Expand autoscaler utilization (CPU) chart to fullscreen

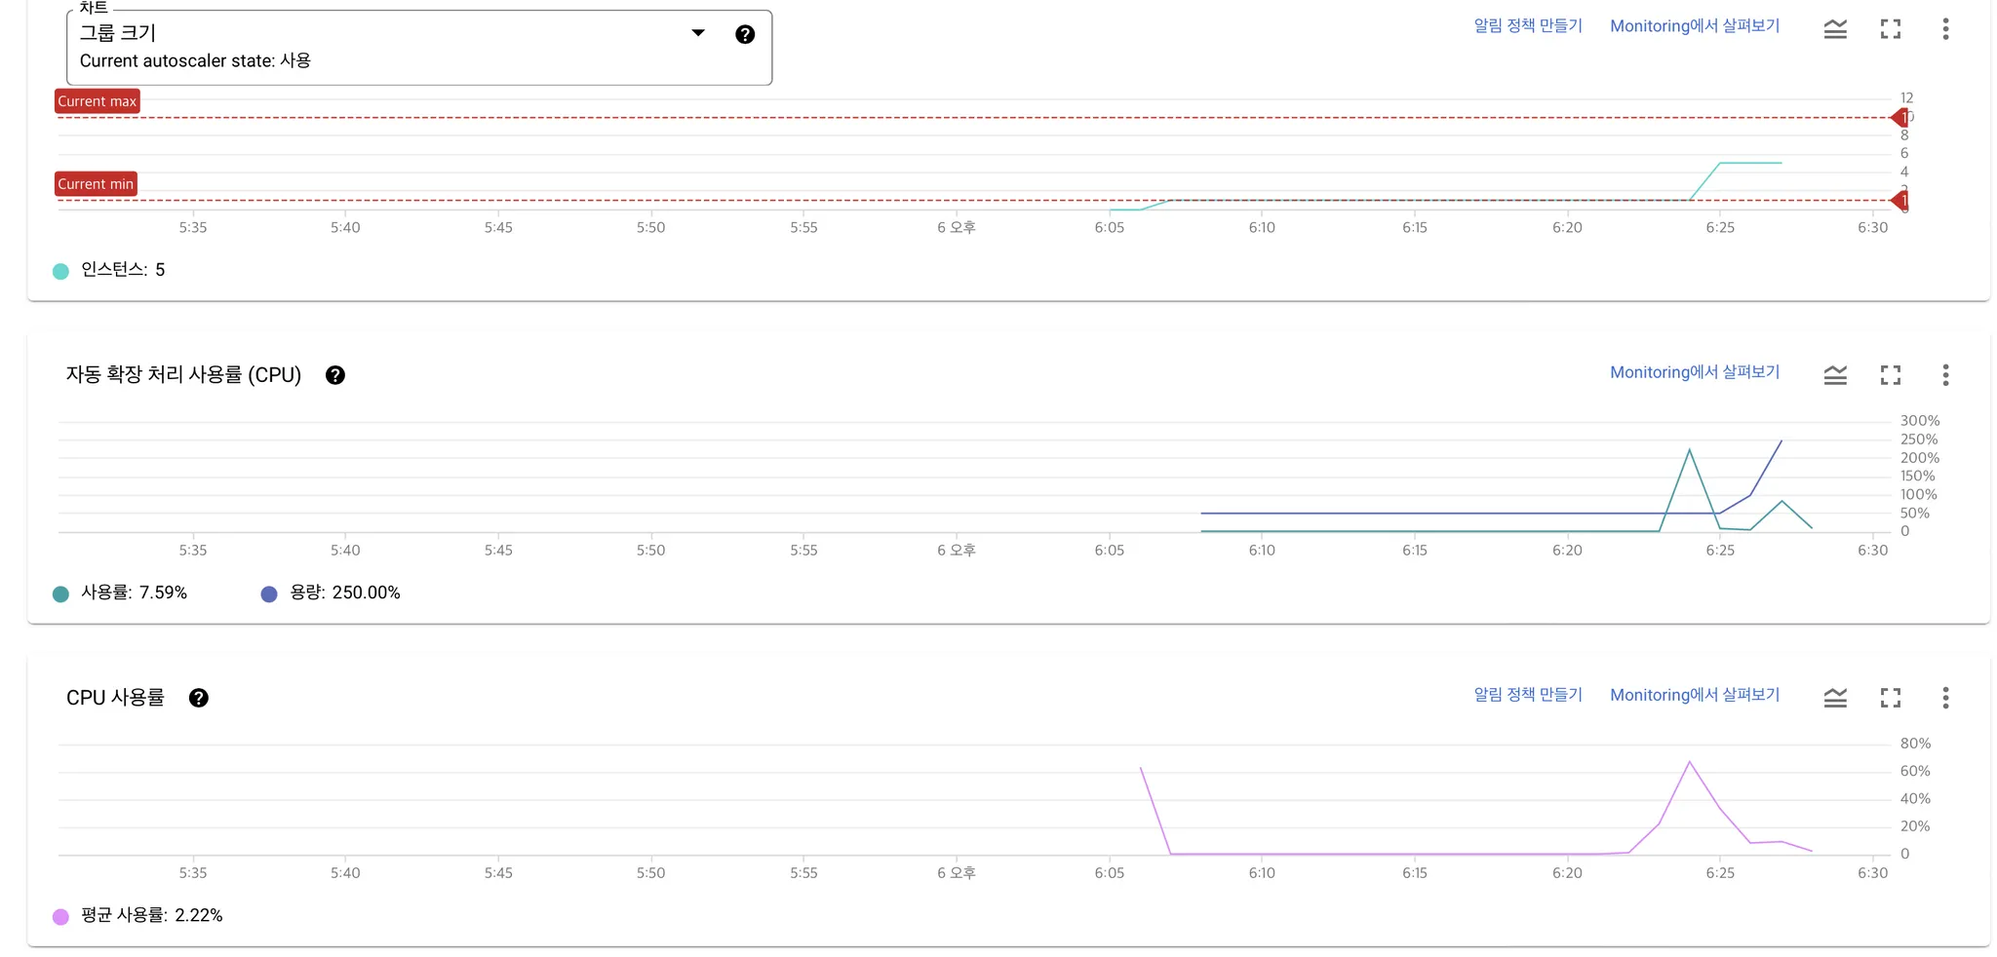(x=1891, y=375)
